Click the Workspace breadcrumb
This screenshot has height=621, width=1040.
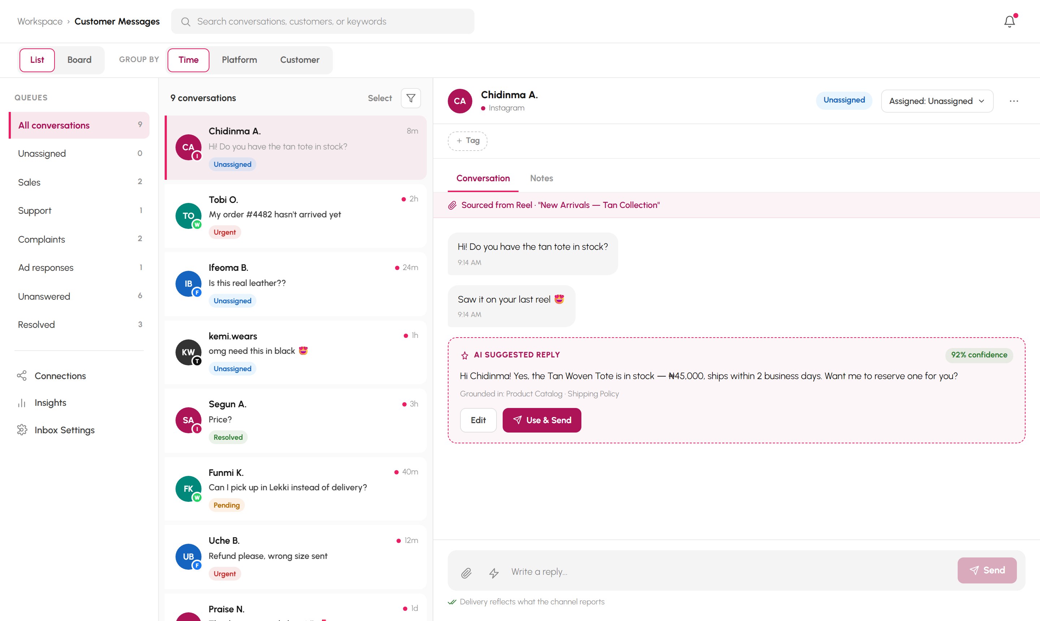(x=40, y=22)
